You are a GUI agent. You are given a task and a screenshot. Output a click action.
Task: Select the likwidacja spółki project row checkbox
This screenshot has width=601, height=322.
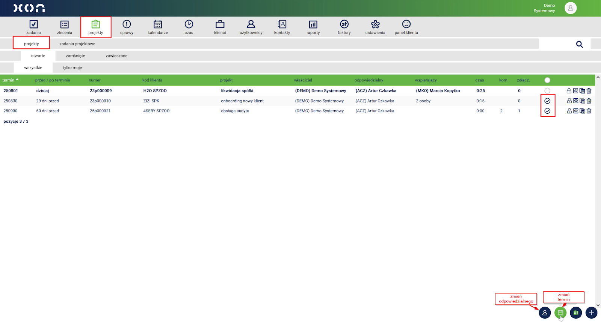[547, 91]
